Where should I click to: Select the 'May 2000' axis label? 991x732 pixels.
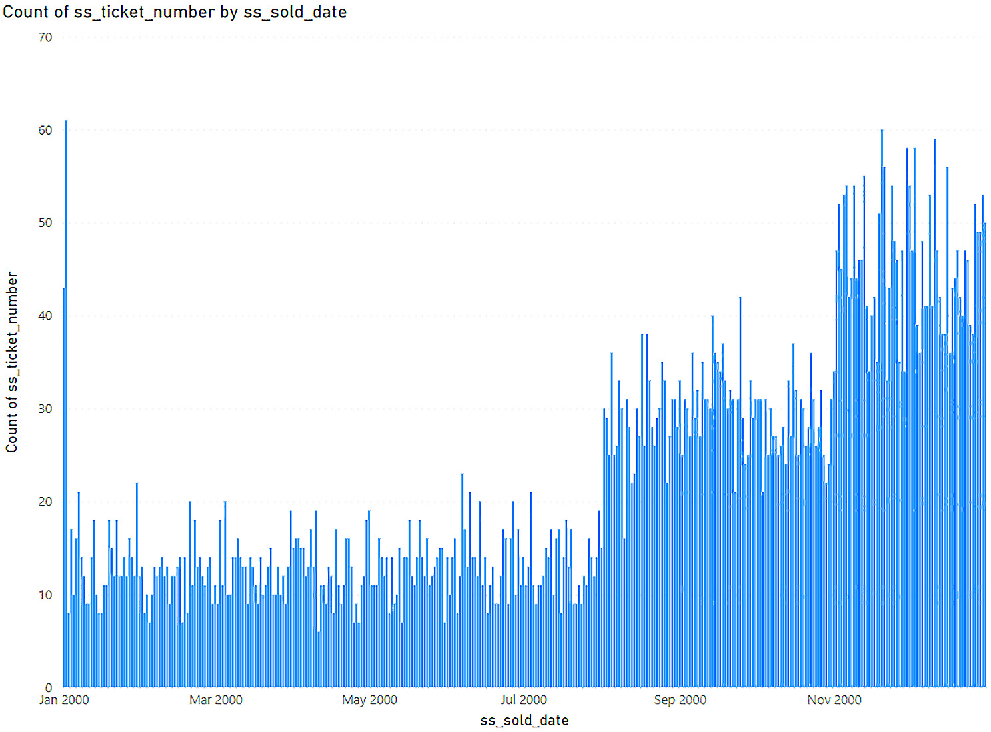(369, 700)
